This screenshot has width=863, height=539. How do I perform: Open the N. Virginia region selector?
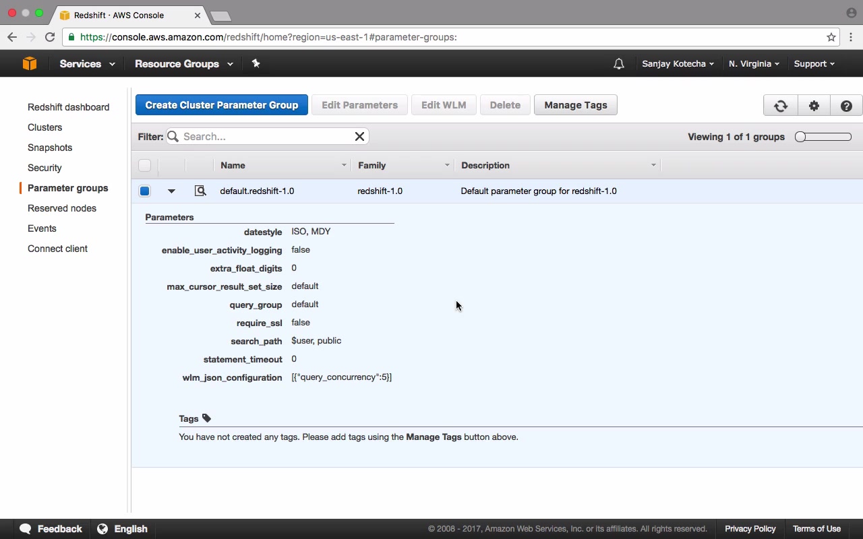pos(754,64)
